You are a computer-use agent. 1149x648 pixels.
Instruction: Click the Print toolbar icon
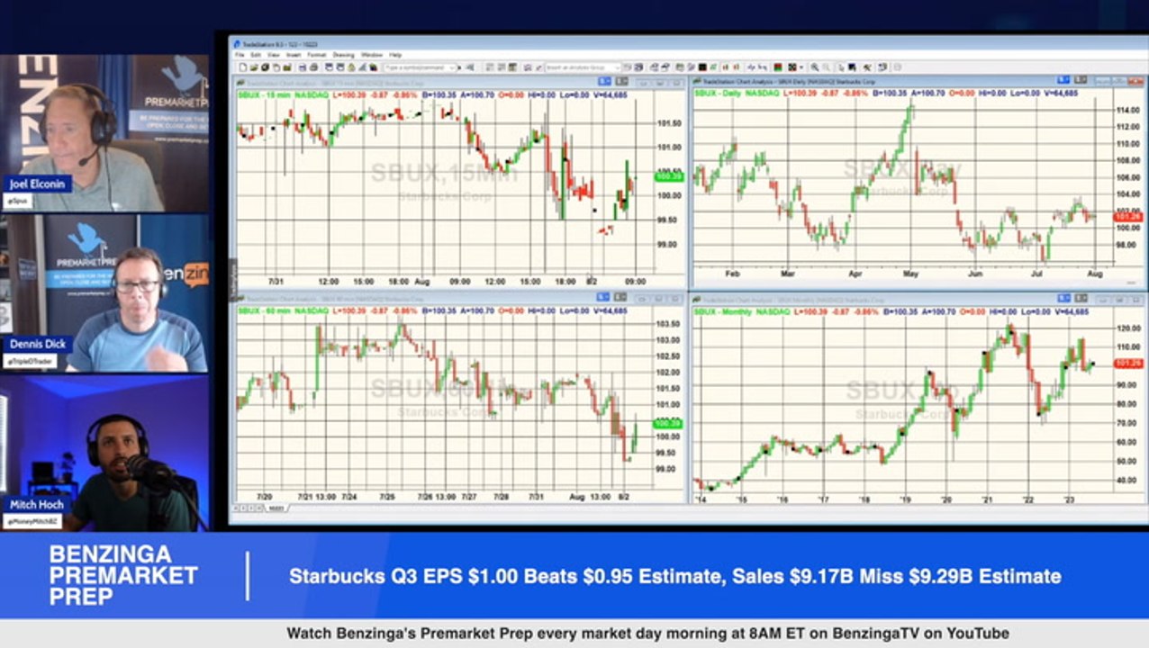click(314, 67)
